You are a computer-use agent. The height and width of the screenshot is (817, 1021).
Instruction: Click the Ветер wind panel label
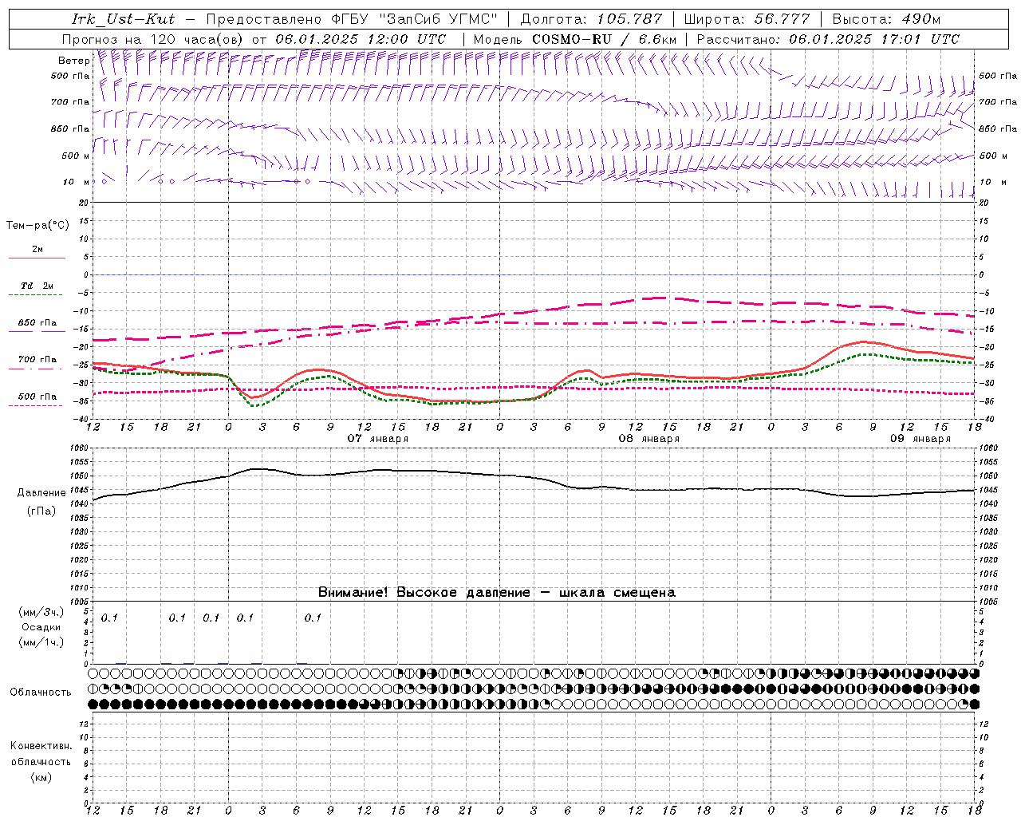tap(73, 61)
